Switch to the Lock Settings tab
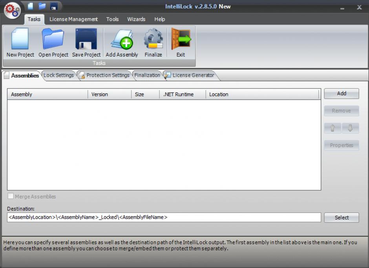This screenshot has height=268, width=369. pos(58,75)
